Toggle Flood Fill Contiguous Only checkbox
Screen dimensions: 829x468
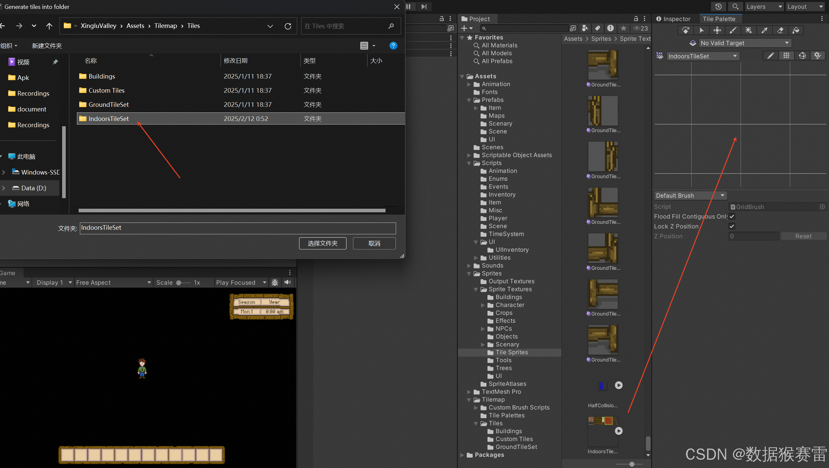pyautogui.click(x=732, y=216)
